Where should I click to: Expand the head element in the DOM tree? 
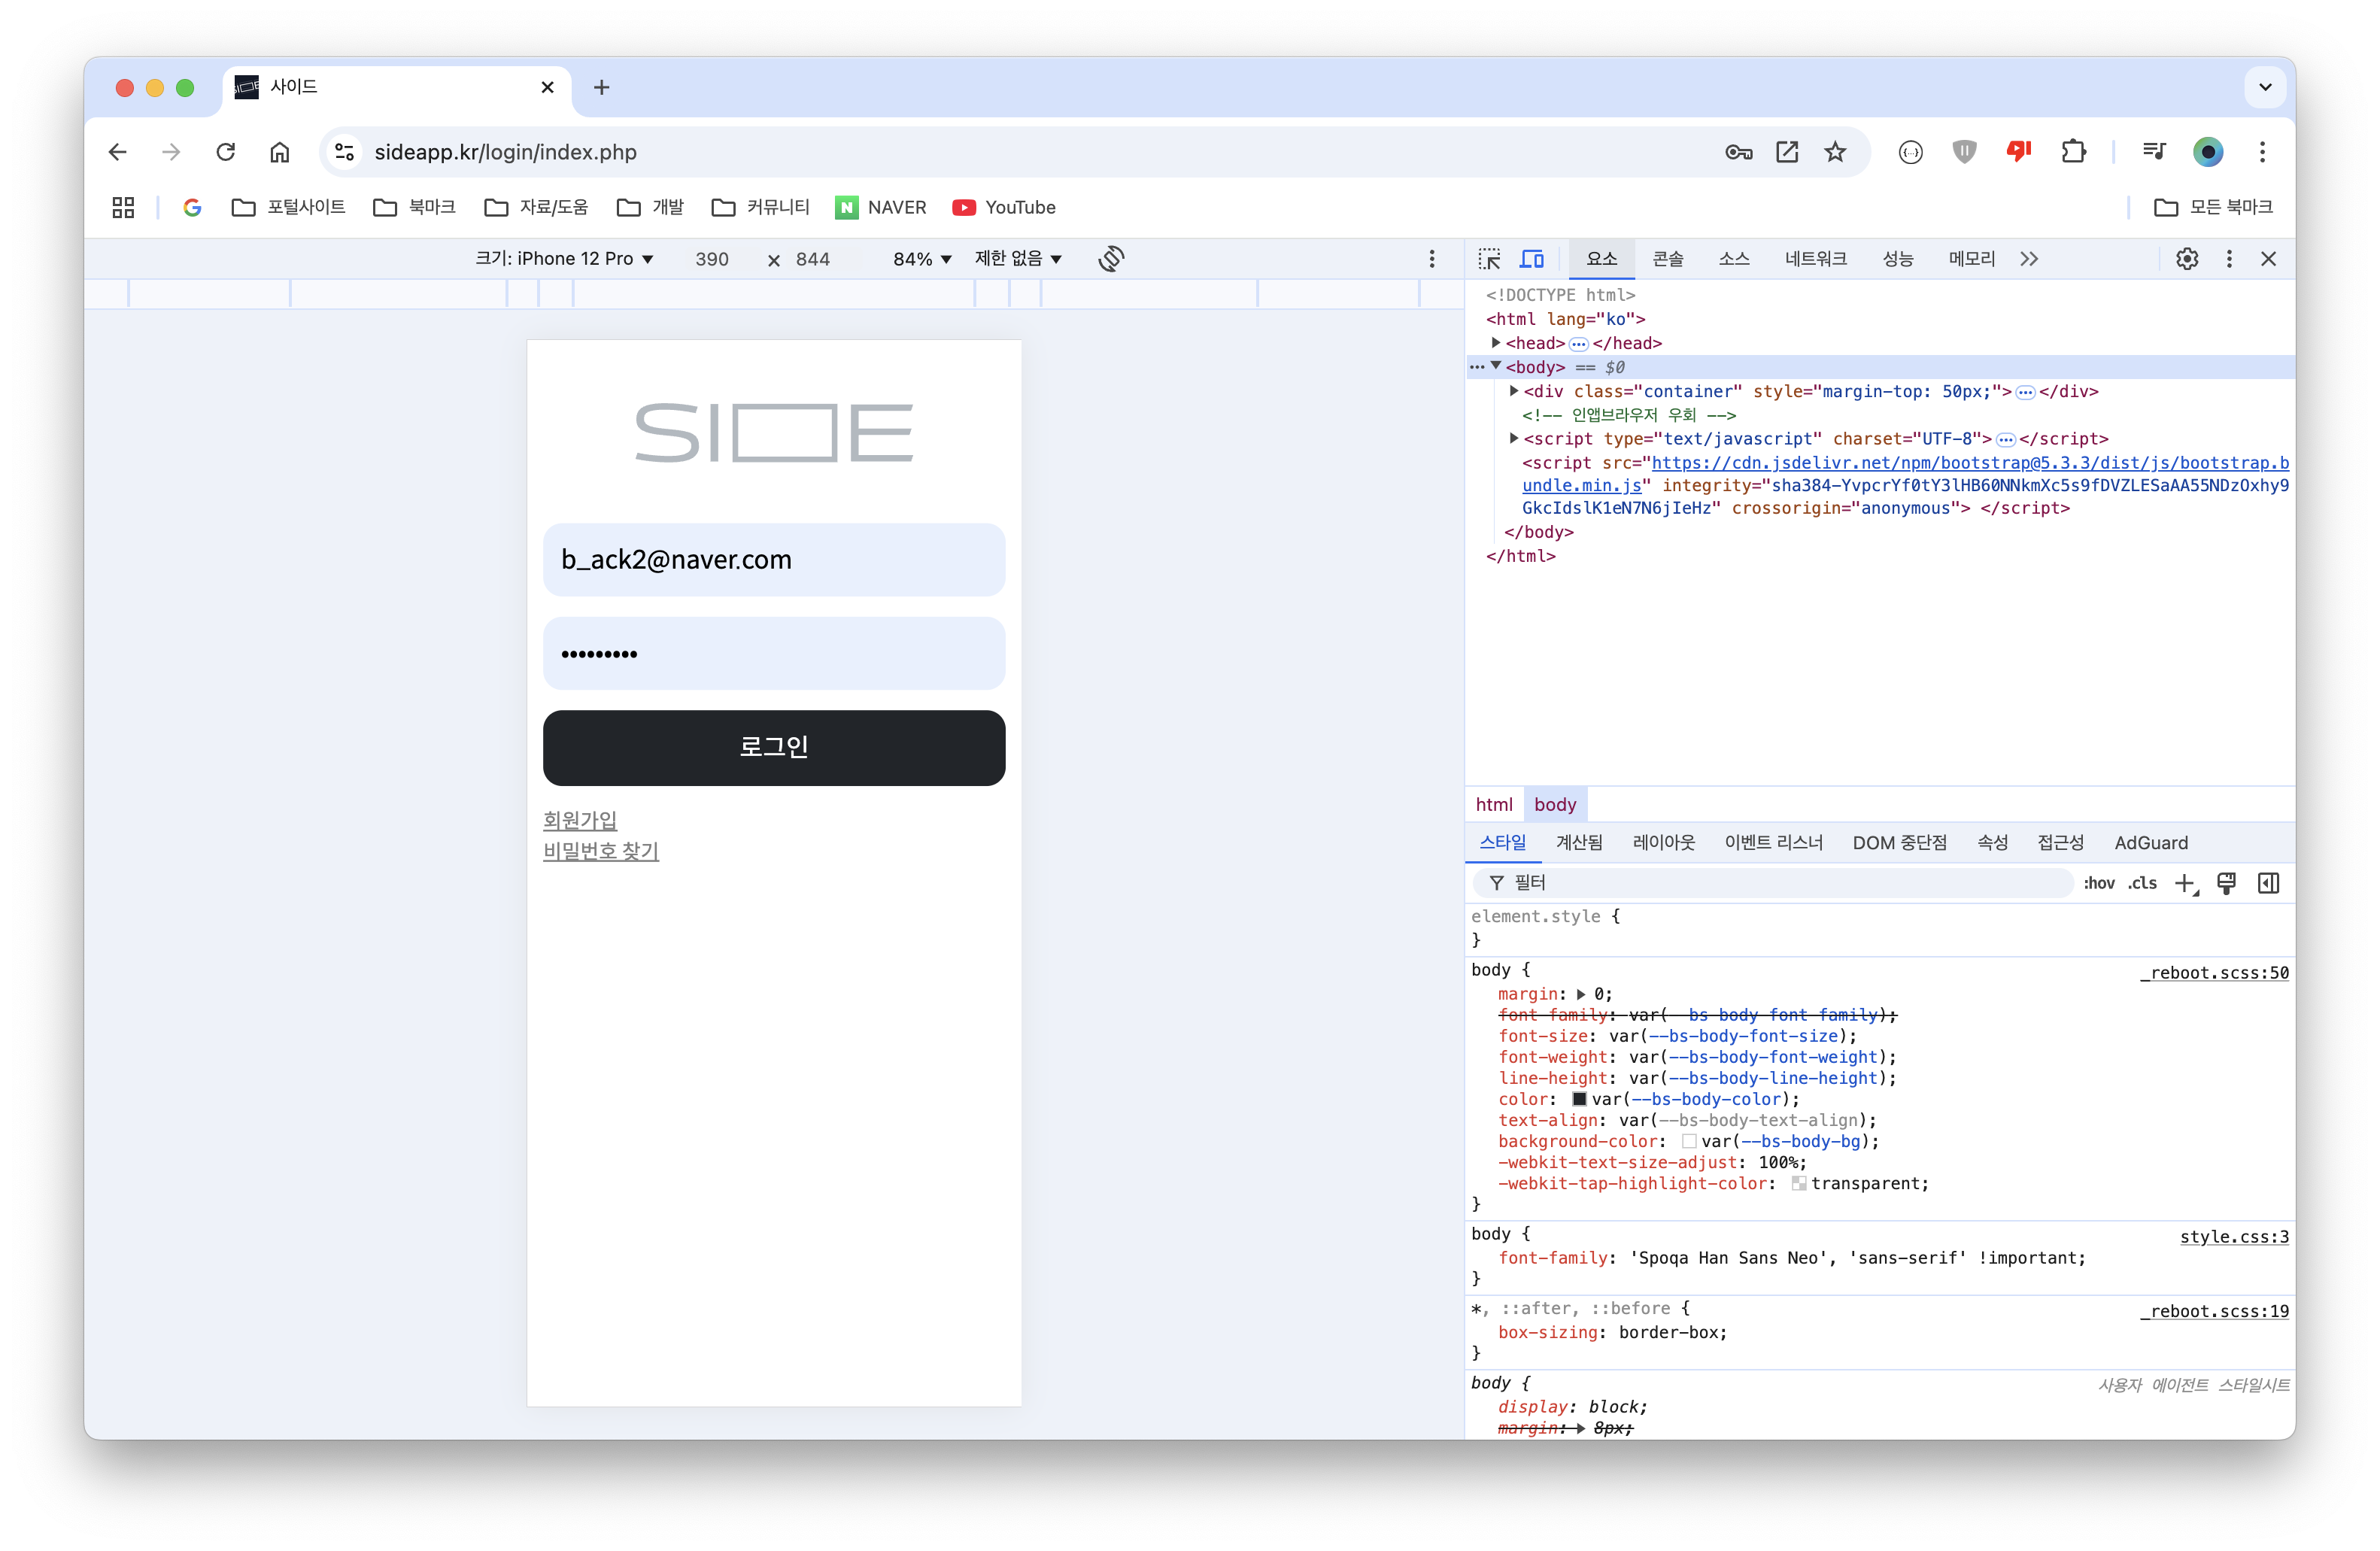[1496, 343]
